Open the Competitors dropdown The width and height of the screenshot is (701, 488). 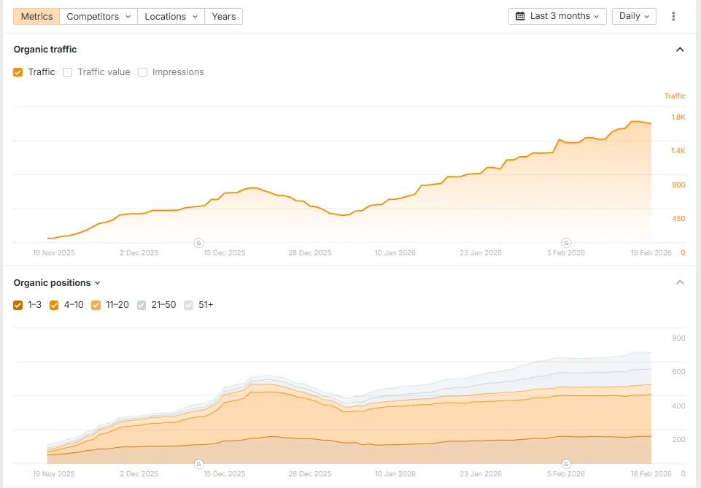point(92,16)
